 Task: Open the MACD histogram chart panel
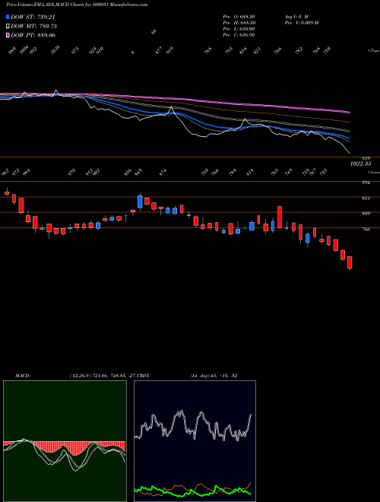(x=65, y=441)
